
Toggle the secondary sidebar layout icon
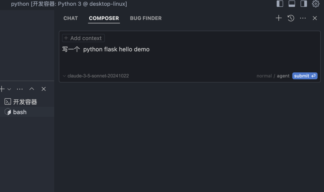click(304, 4)
